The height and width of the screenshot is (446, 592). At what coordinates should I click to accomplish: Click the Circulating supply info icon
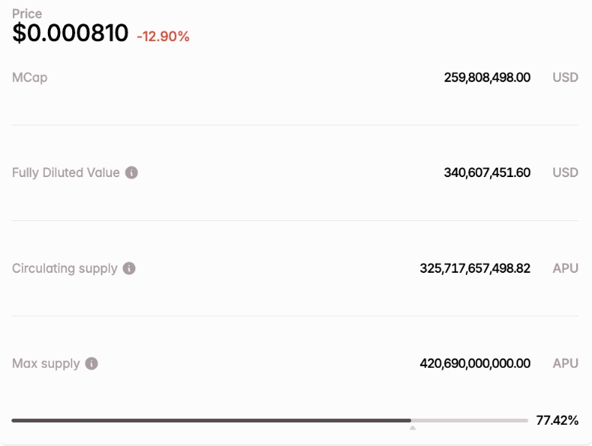129,268
